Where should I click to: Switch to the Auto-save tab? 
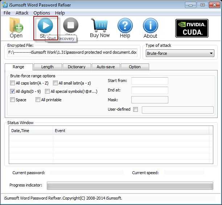106,67
